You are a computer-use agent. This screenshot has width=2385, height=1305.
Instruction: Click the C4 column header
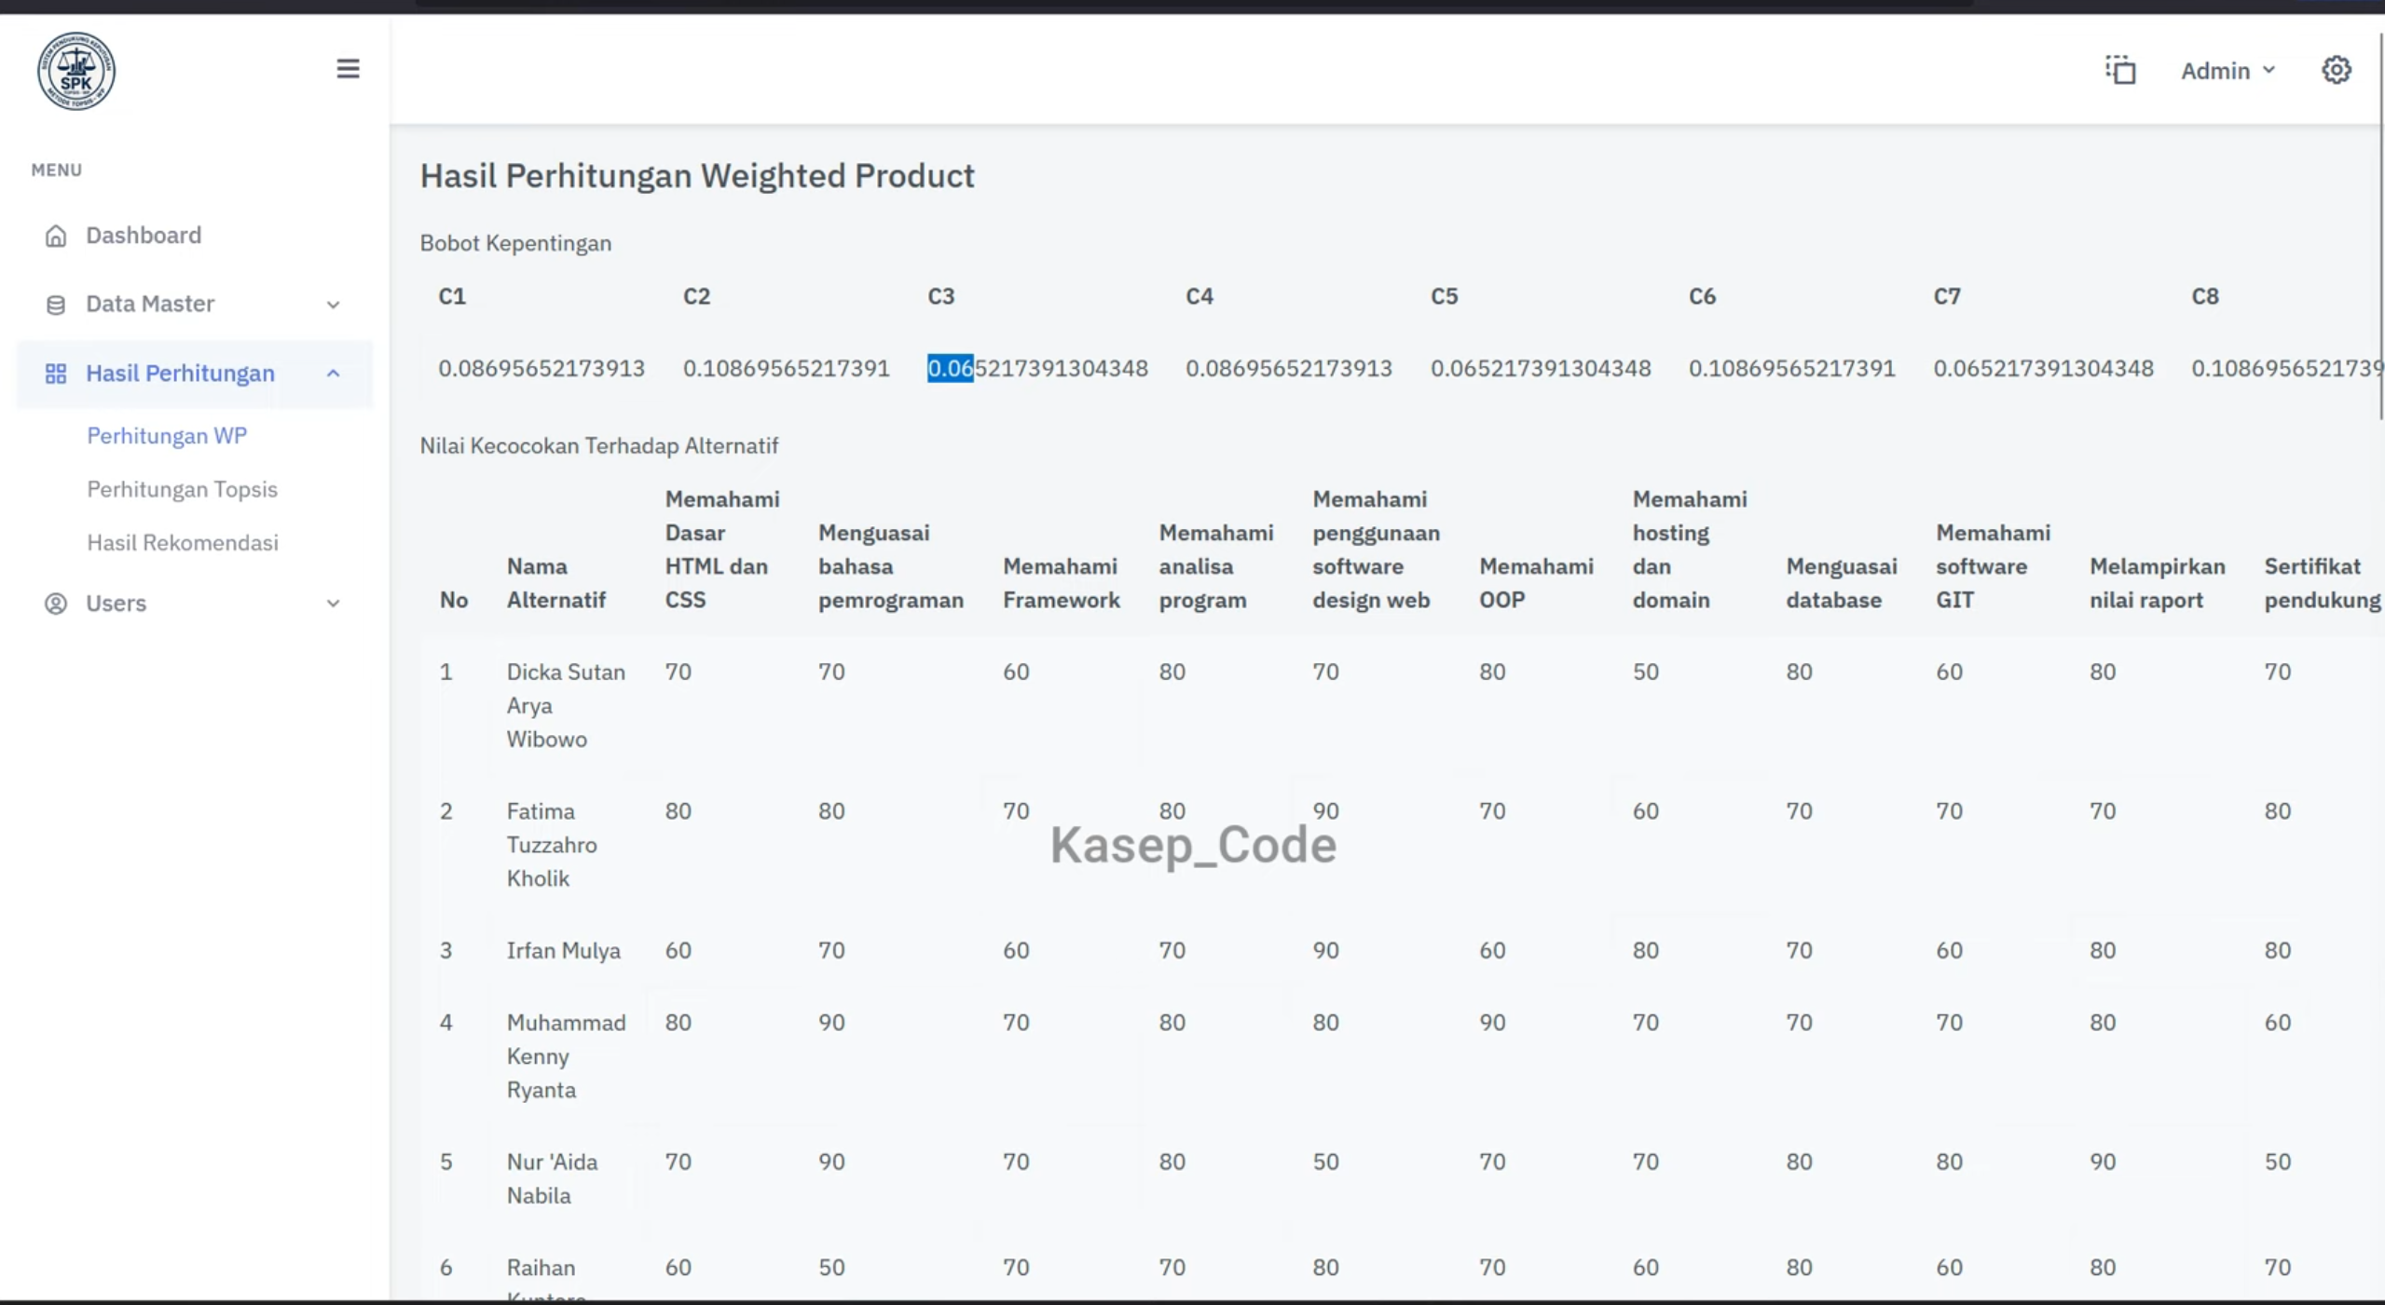(x=1199, y=296)
